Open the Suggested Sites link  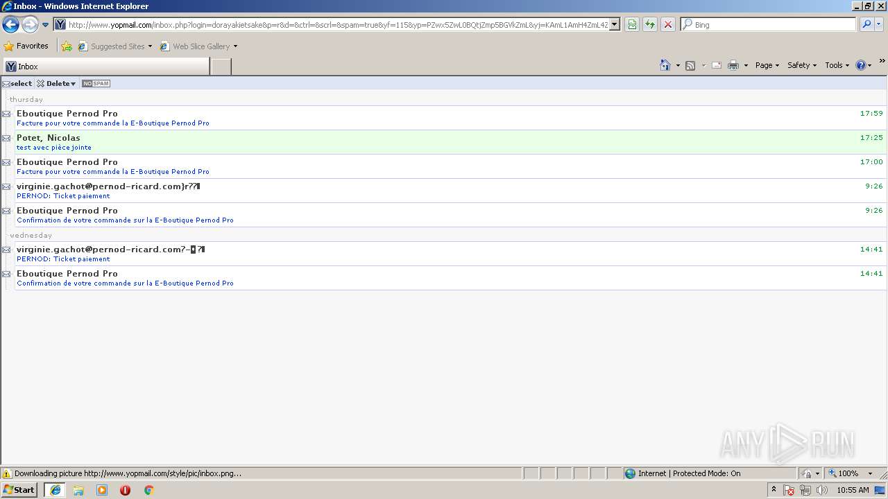point(115,46)
